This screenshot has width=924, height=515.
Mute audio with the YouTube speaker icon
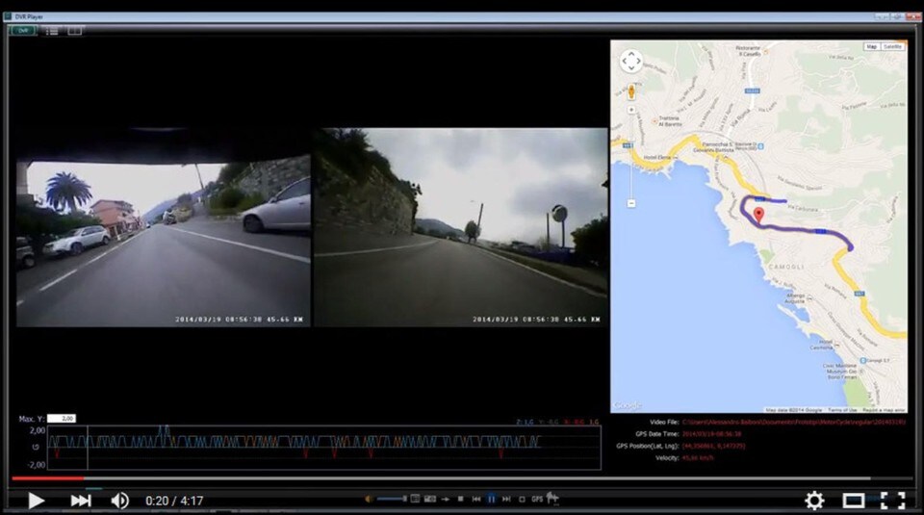click(x=120, y=500)
